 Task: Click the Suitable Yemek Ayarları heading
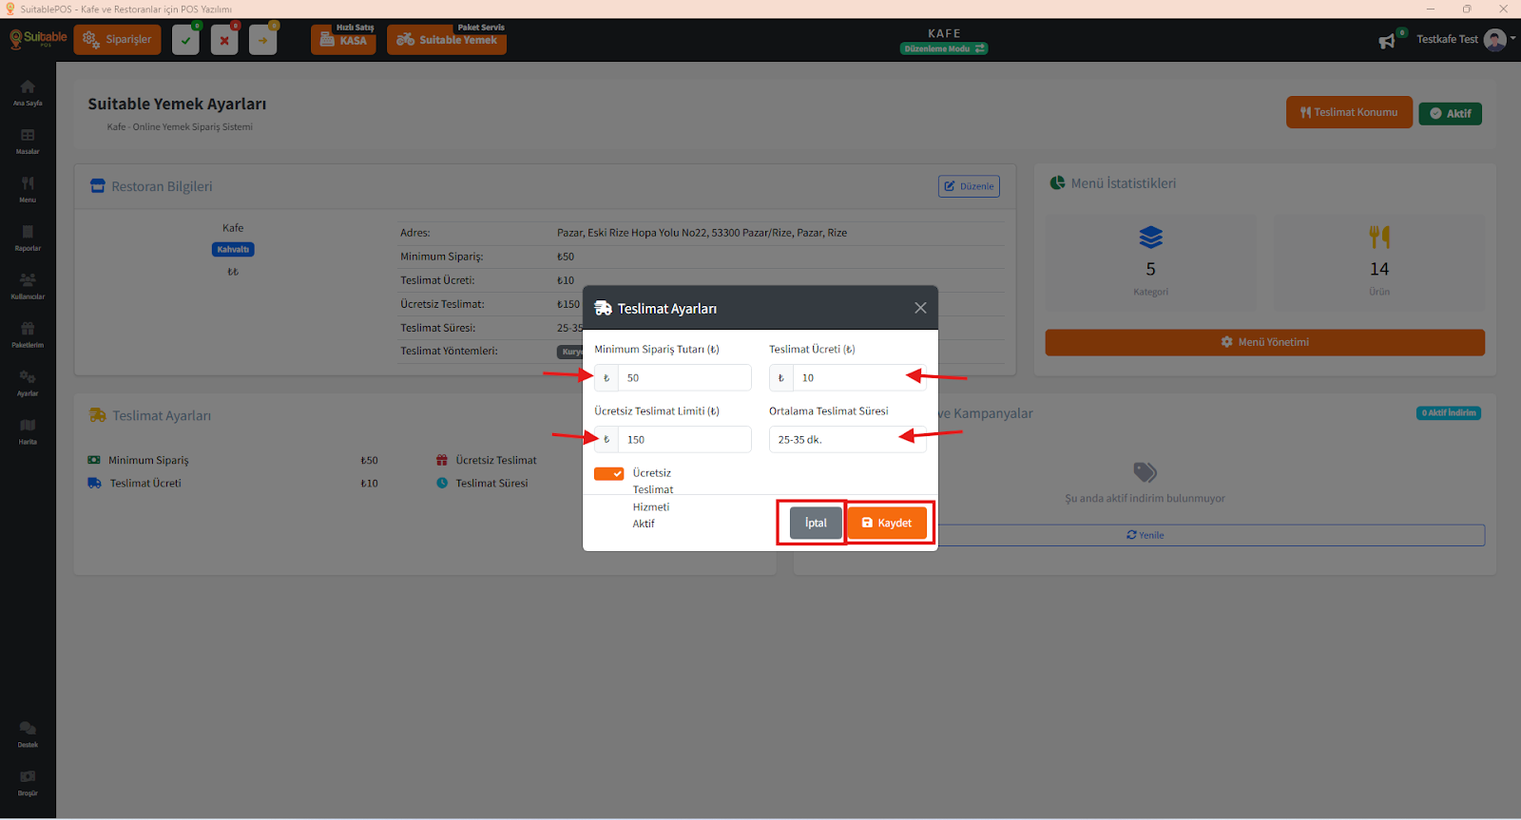(x=177, y=105)
